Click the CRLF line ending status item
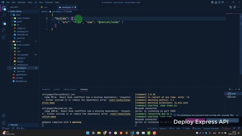Viewport: 242px width, 136px height. (x=178, y=128)
